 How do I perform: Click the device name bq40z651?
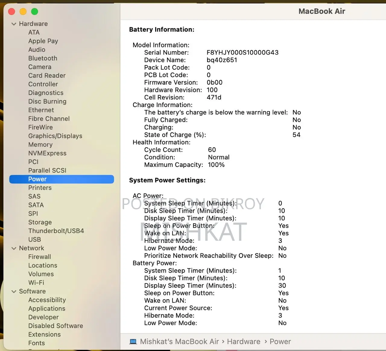pyautogui.click(x=222, y=60)
